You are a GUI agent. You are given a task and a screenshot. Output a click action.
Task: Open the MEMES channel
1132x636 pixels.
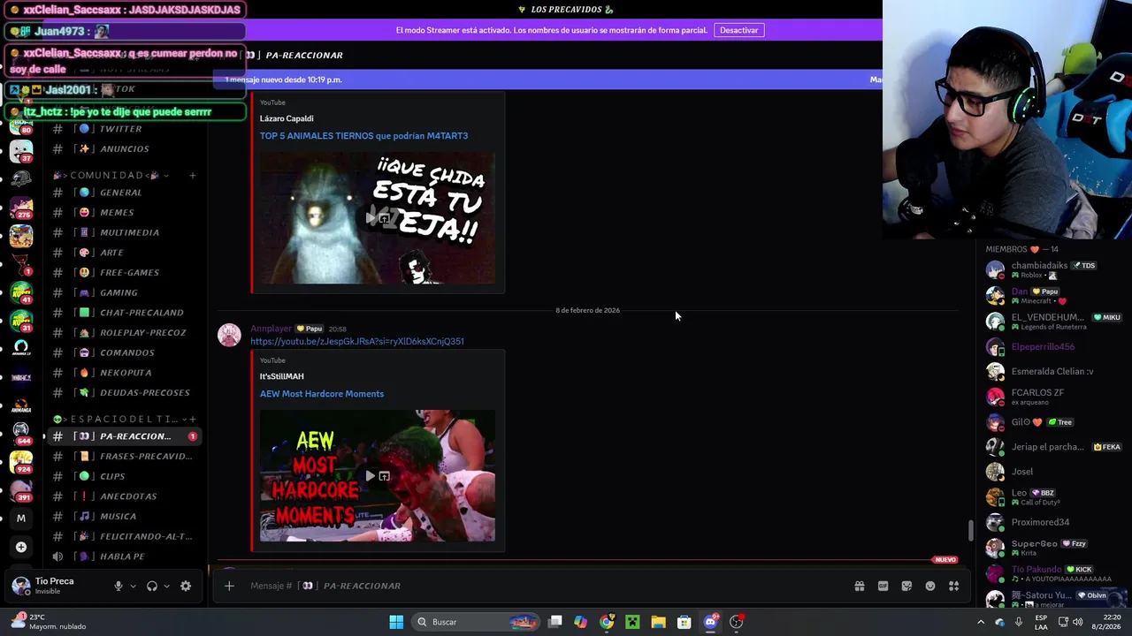[x=122, y=212]
